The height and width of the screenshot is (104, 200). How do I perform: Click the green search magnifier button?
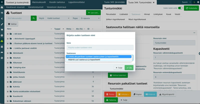[x=34, y=18]
